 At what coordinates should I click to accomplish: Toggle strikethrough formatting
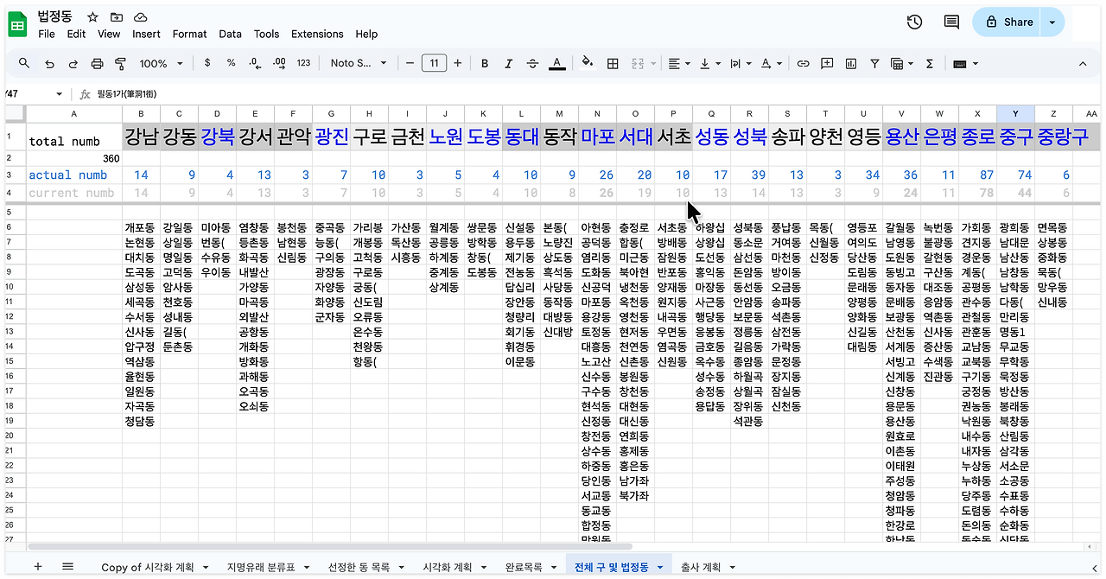tap(533, 63)
